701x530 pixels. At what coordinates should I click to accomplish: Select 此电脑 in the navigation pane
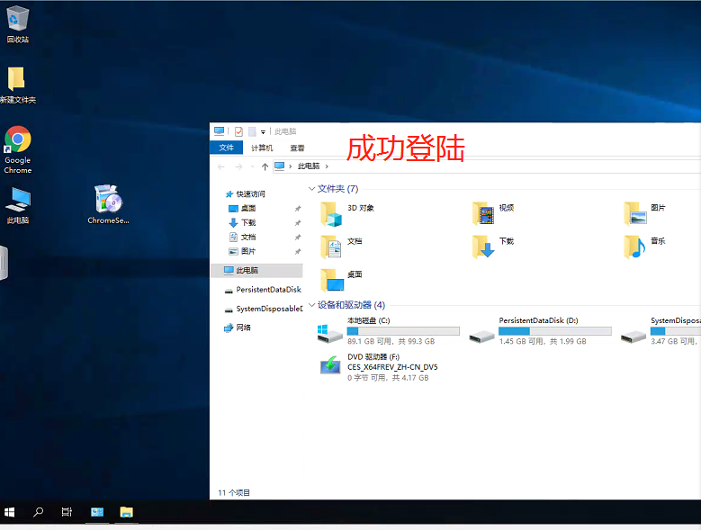click(257, 270)
